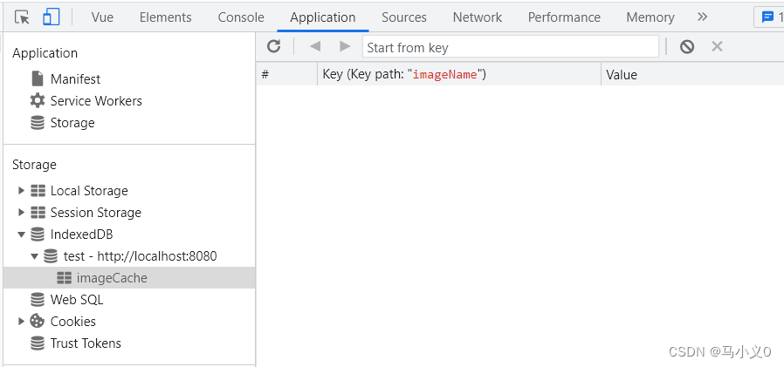Clear object store icon

click(x=687, y=47)
